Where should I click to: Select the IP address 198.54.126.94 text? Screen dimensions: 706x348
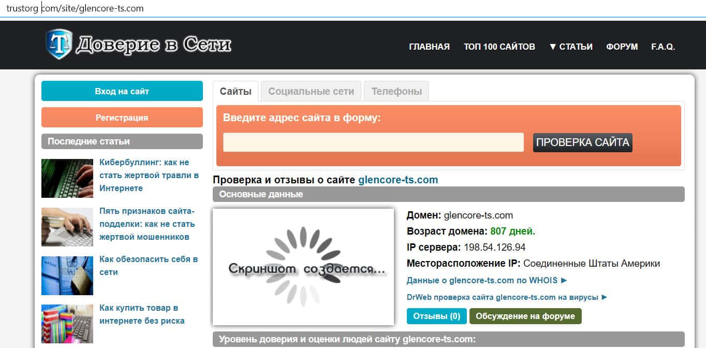494,247
